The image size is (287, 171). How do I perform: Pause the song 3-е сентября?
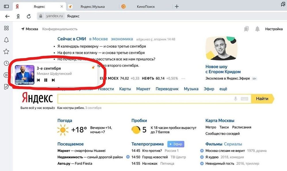46,80
